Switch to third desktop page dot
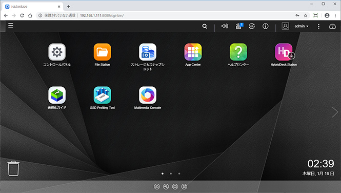 tap(179, 173)
